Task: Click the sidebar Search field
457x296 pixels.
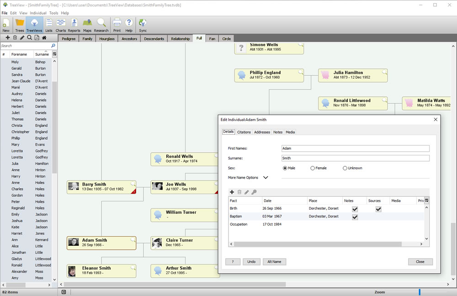Action: pyautogui.click(x=25, y=46)
